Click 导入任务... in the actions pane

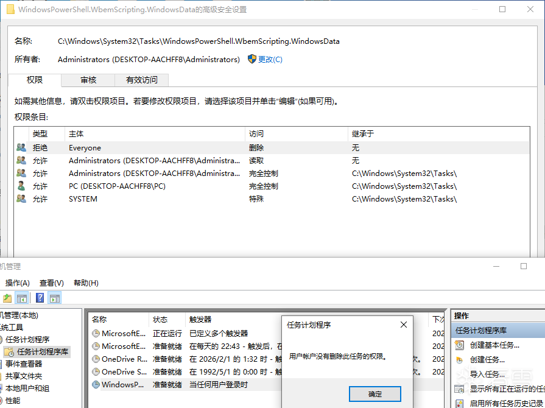point(487,375)
